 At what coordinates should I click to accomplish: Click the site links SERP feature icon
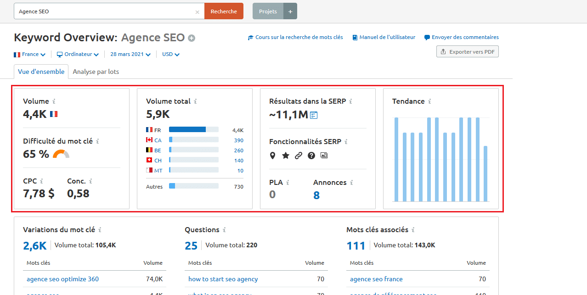click(x=298, y=156)
